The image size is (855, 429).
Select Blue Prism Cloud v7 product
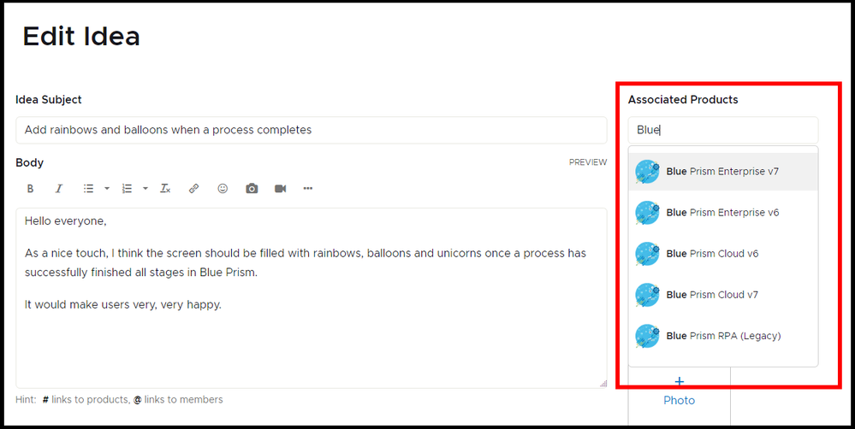pyautogui.click(x=723, y=295)
